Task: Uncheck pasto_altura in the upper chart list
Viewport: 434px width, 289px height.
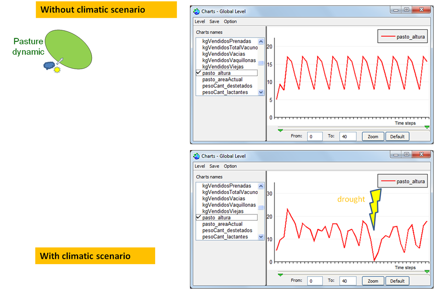Action: tap(199, 73)
